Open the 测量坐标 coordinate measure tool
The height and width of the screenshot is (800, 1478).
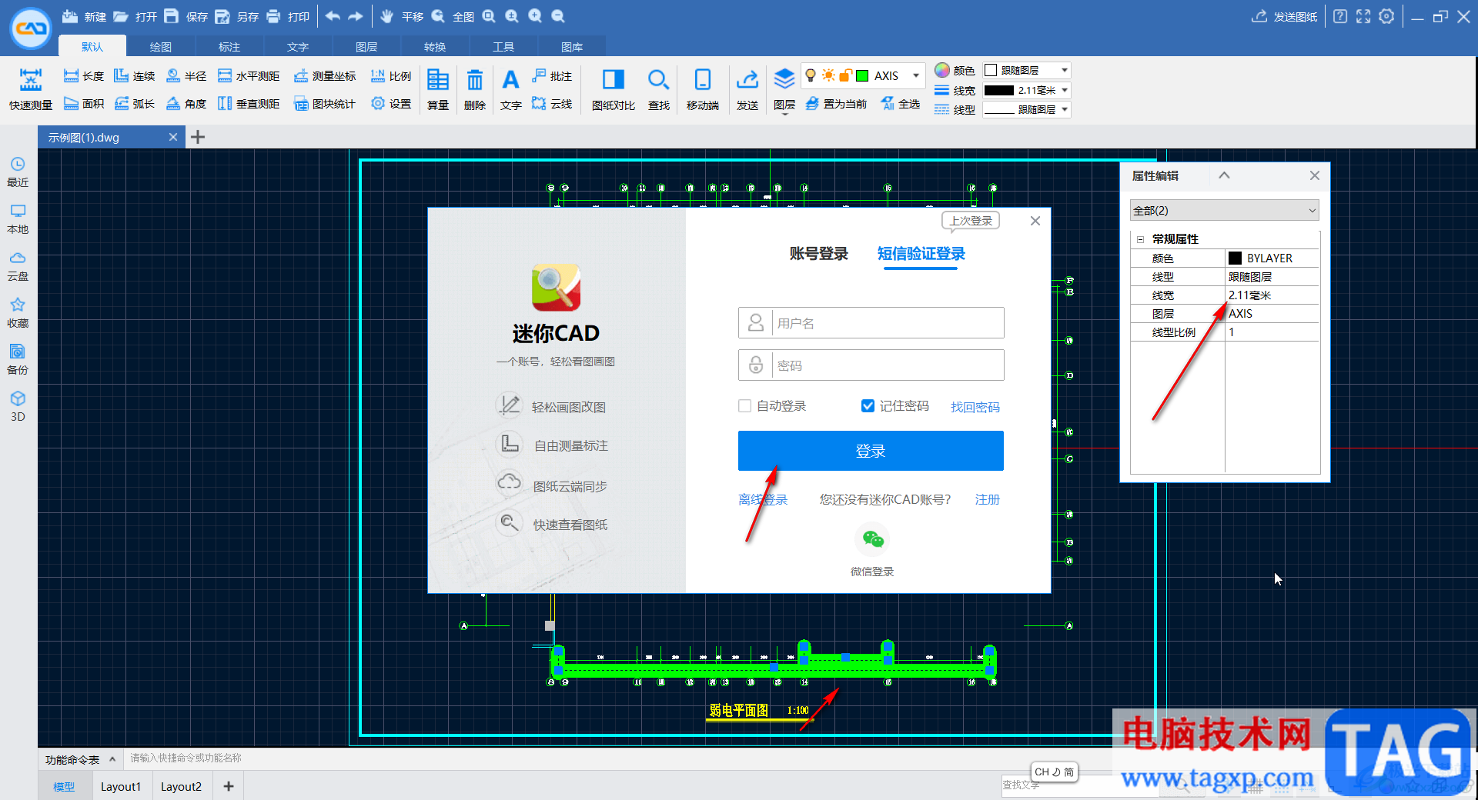tap(324, 76)
